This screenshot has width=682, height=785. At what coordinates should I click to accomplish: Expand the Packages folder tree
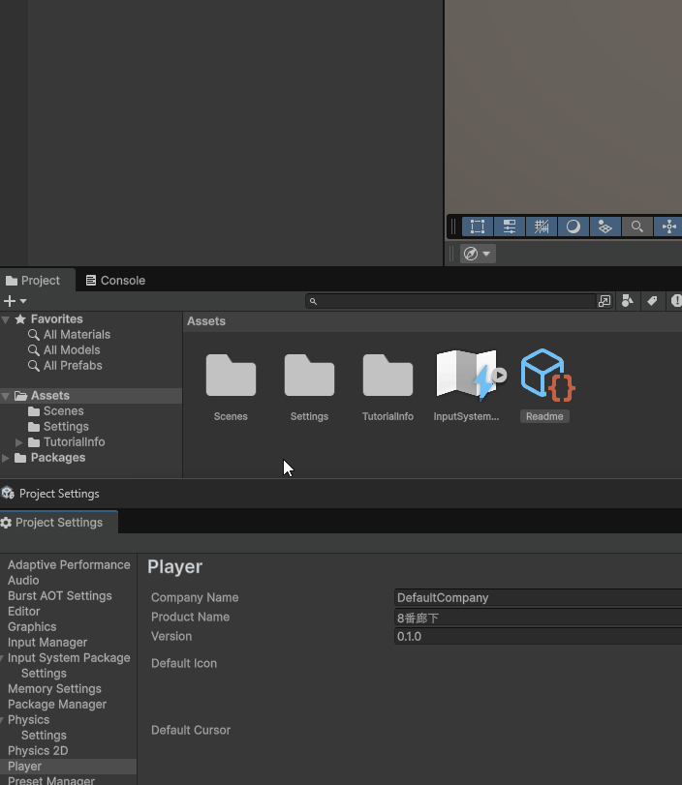click(x=7, y=458)
